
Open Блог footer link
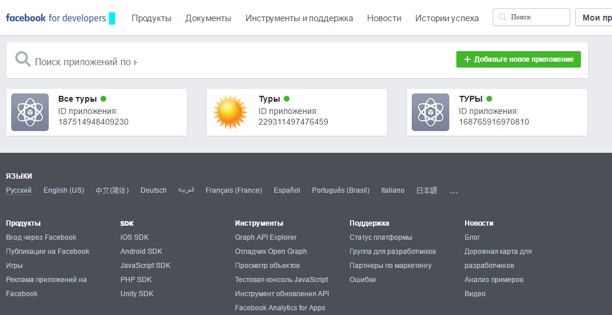click(472, 237)
